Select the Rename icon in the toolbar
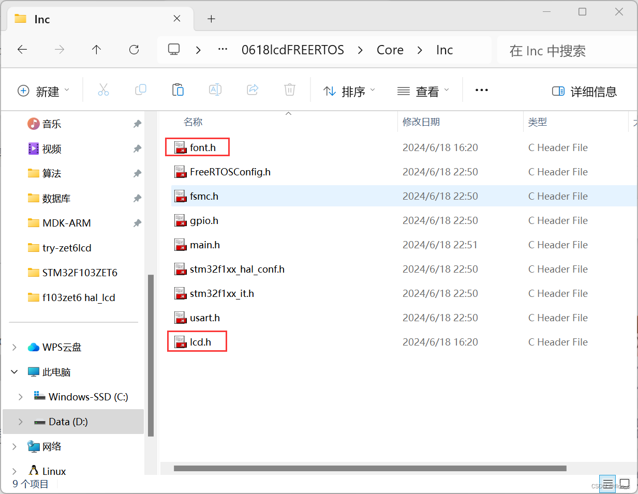The image size is (638, 494). (x=215, y=89)
